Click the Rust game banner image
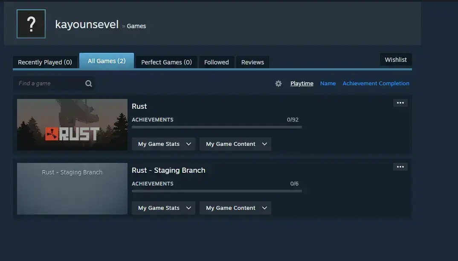458x261 pixels. (72, 125)
